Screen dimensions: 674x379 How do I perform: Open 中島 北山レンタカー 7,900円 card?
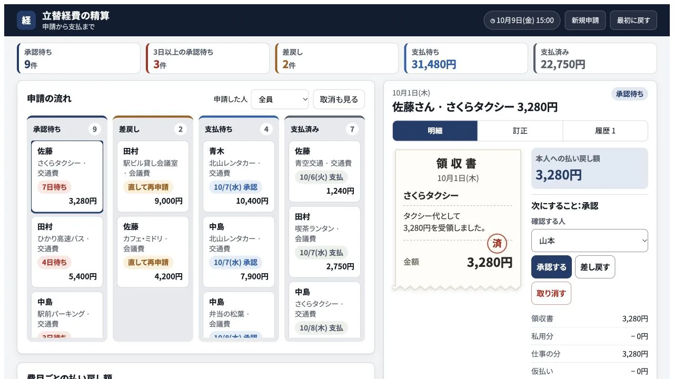239,252
